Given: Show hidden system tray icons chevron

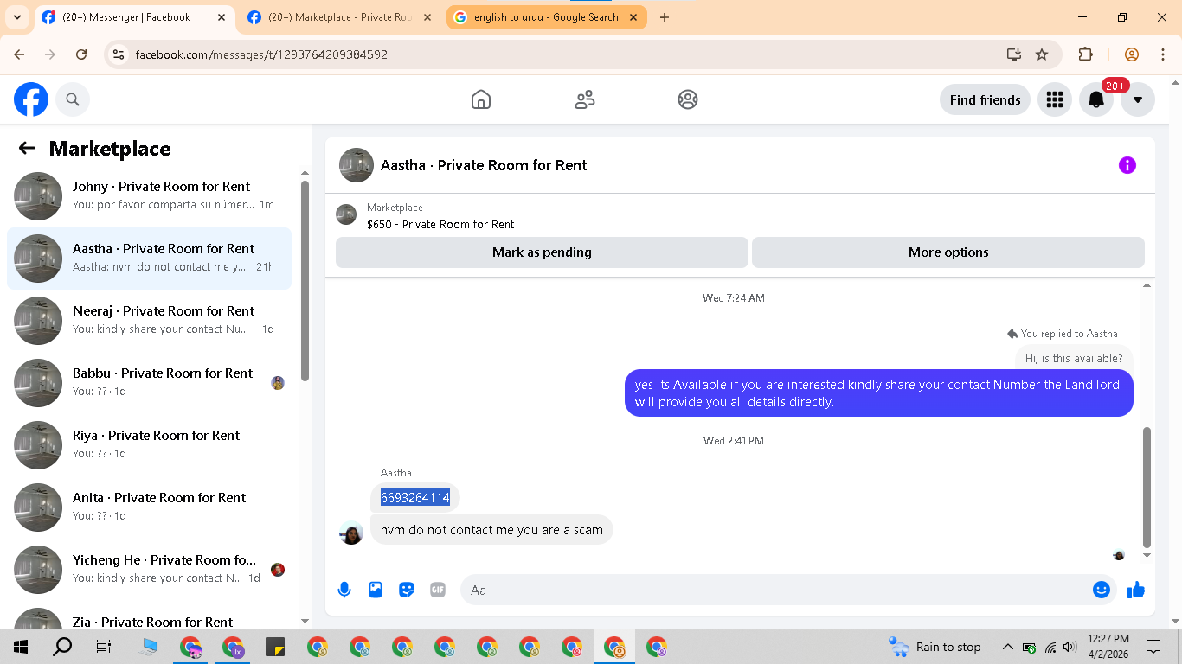Looking at the screenshot, I should pos(1007,647).
